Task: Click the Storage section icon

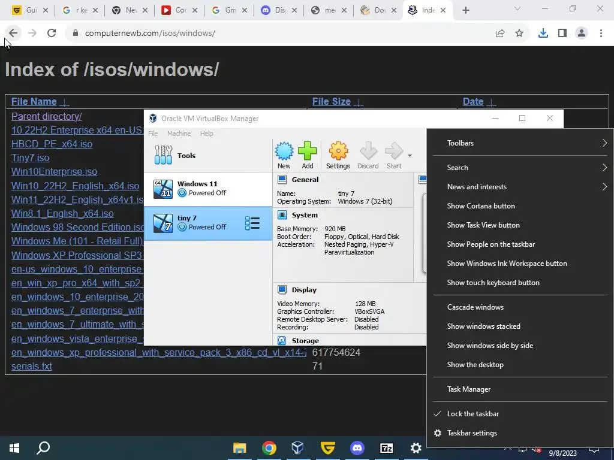Action: pos(282,340)
